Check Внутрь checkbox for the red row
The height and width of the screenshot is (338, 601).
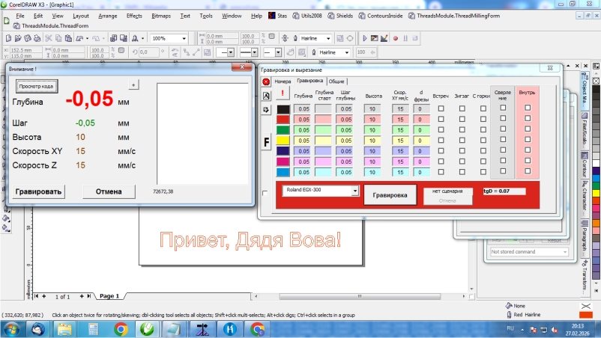point(527,118)
